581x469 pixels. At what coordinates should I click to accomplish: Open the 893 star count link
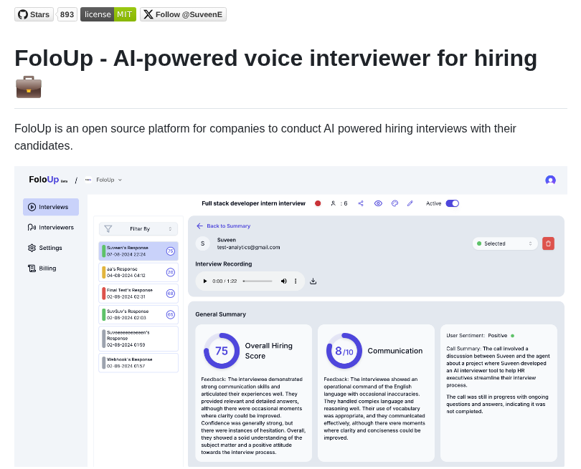tap(67, 14)
